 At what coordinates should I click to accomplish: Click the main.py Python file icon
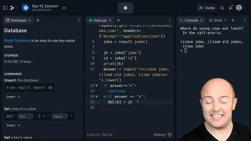pos(91,20)
